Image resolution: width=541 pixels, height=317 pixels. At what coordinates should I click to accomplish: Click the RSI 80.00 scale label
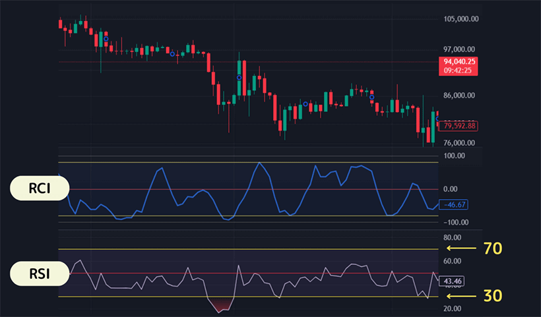pos(454,237)
